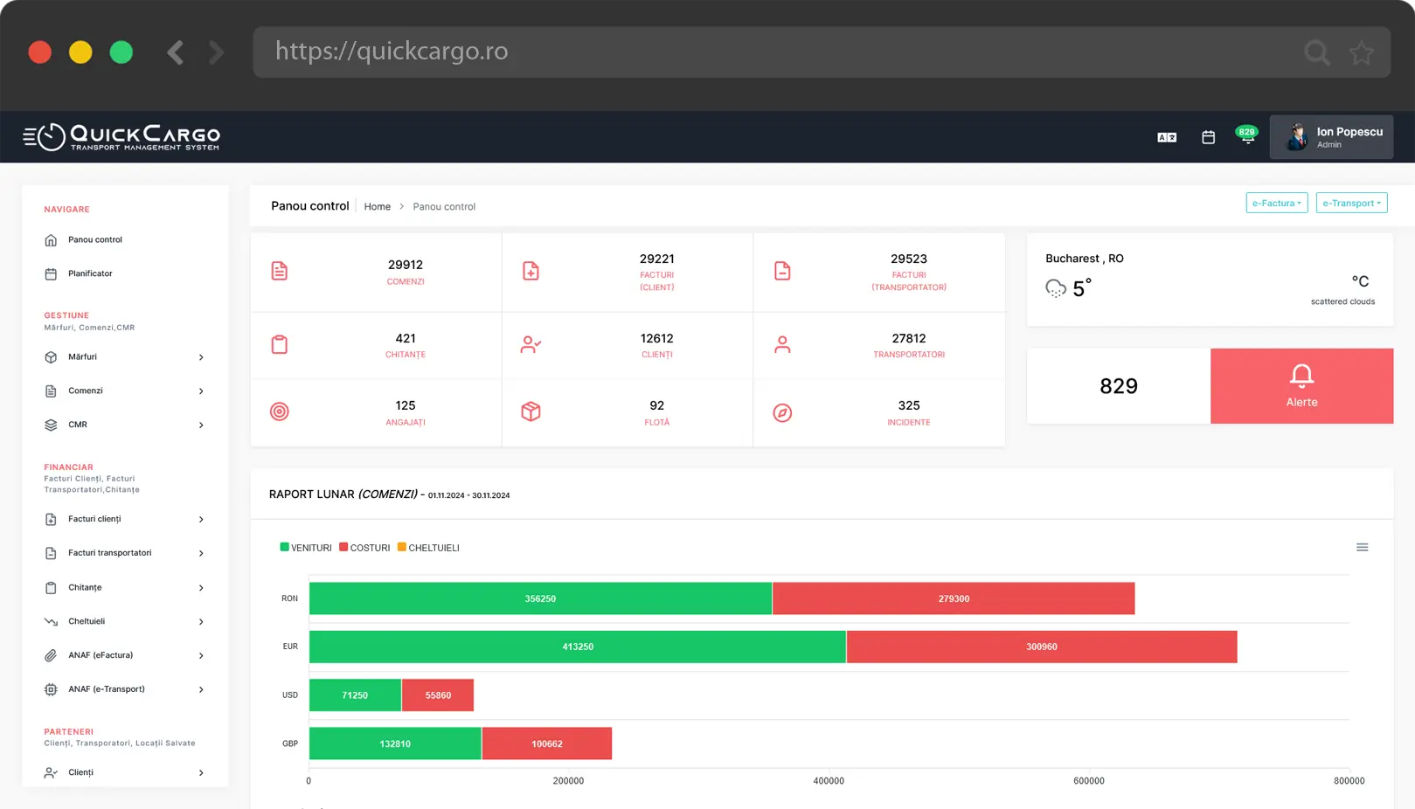This screenshot has width=1415, height=809.
Task: Click the Comenzi document icon card
Action: pyautogui.click(x=280, y=271)
